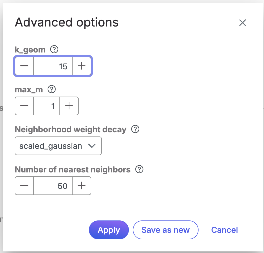264x253 pixels.
Task: Click Save as new button
Action: [x=165, y=230]
